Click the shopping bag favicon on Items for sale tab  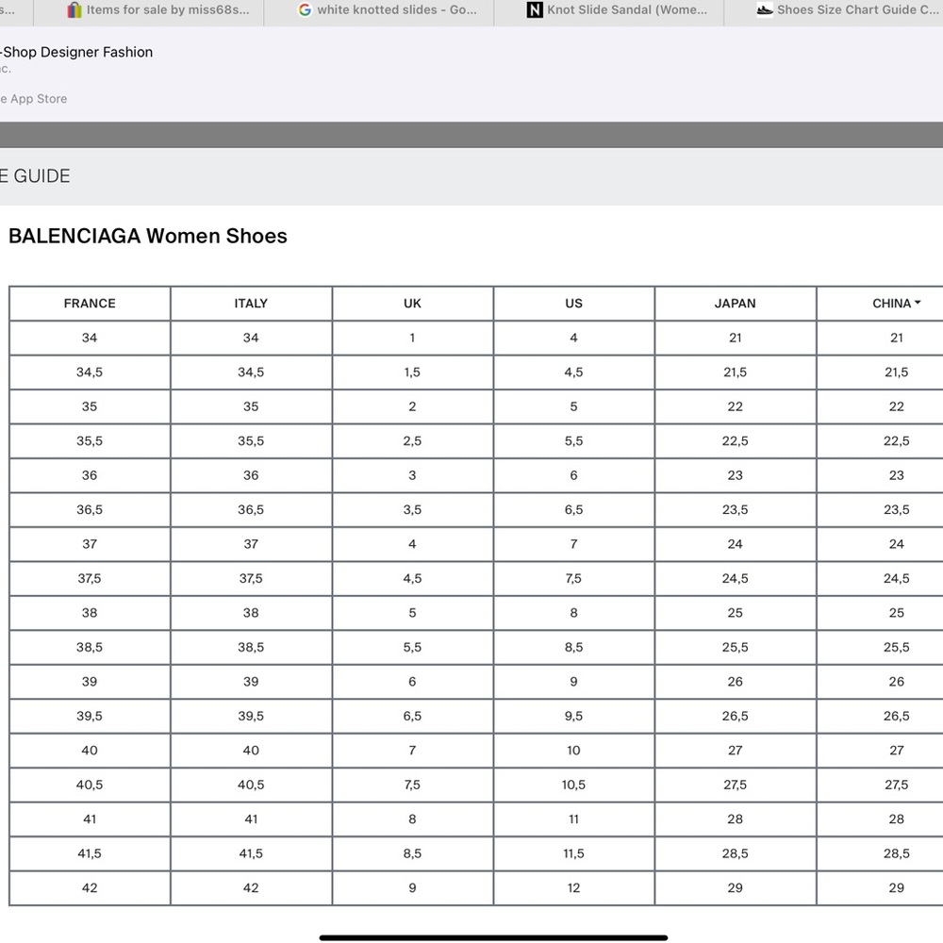[74, 10]
